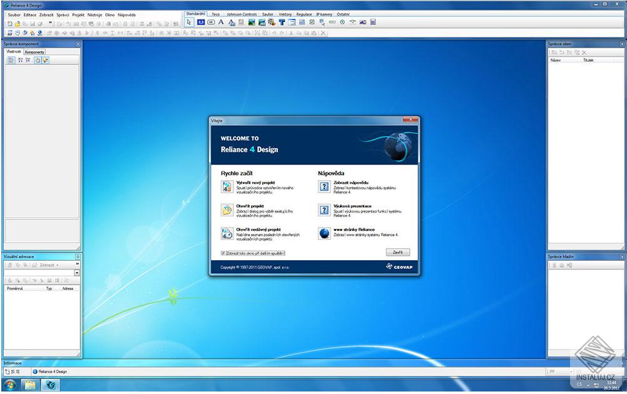Click the Adresa column header
The width and height of the screenshot is (627, 394).
(68, 288)
